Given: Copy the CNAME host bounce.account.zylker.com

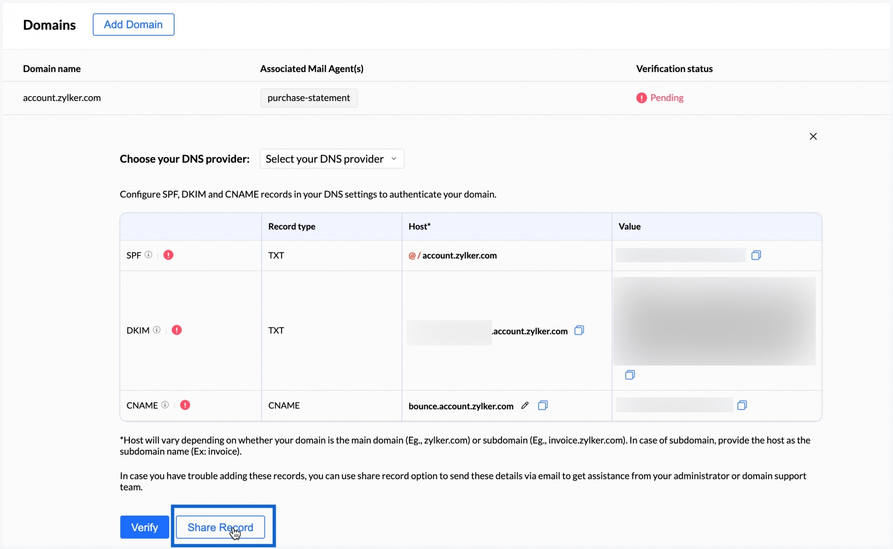Looking at the screenshot, I should 542,405.
